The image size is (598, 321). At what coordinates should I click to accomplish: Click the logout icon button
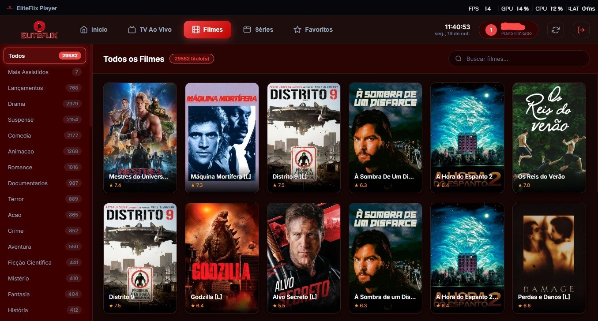pyautogui.click(x=581, y=30)
